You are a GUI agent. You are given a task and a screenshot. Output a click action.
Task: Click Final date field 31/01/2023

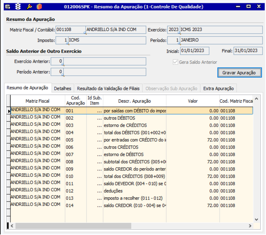tap(248, 51)
